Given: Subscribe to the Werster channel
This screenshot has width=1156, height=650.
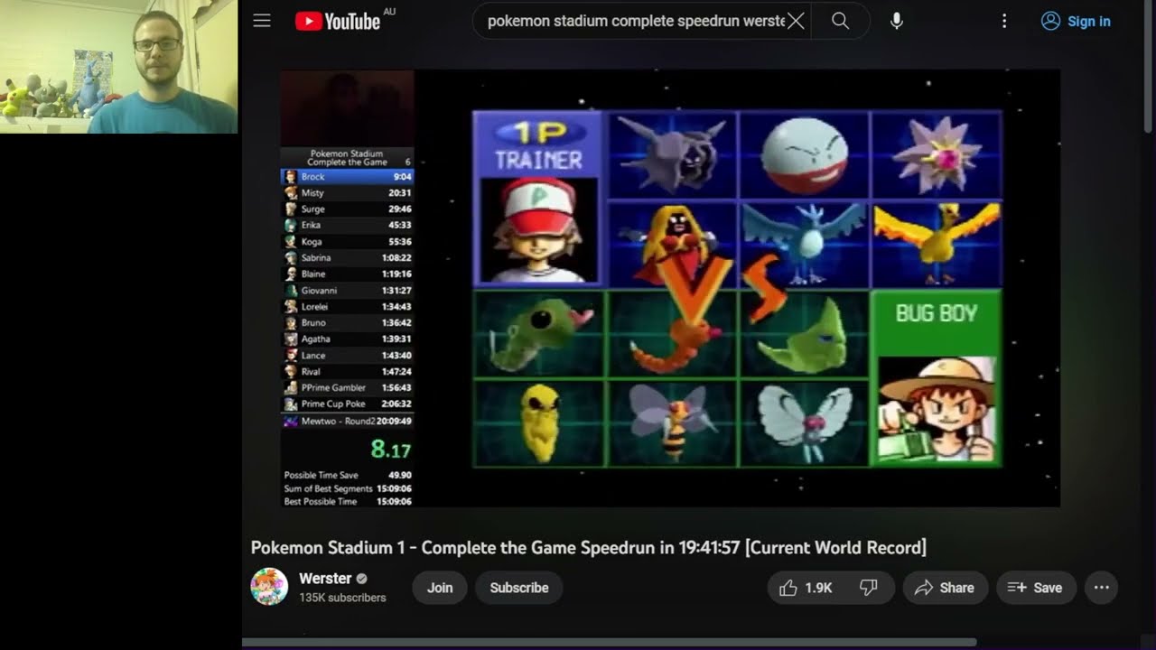Looking at the screenshot, I should (x=519, y=588).
